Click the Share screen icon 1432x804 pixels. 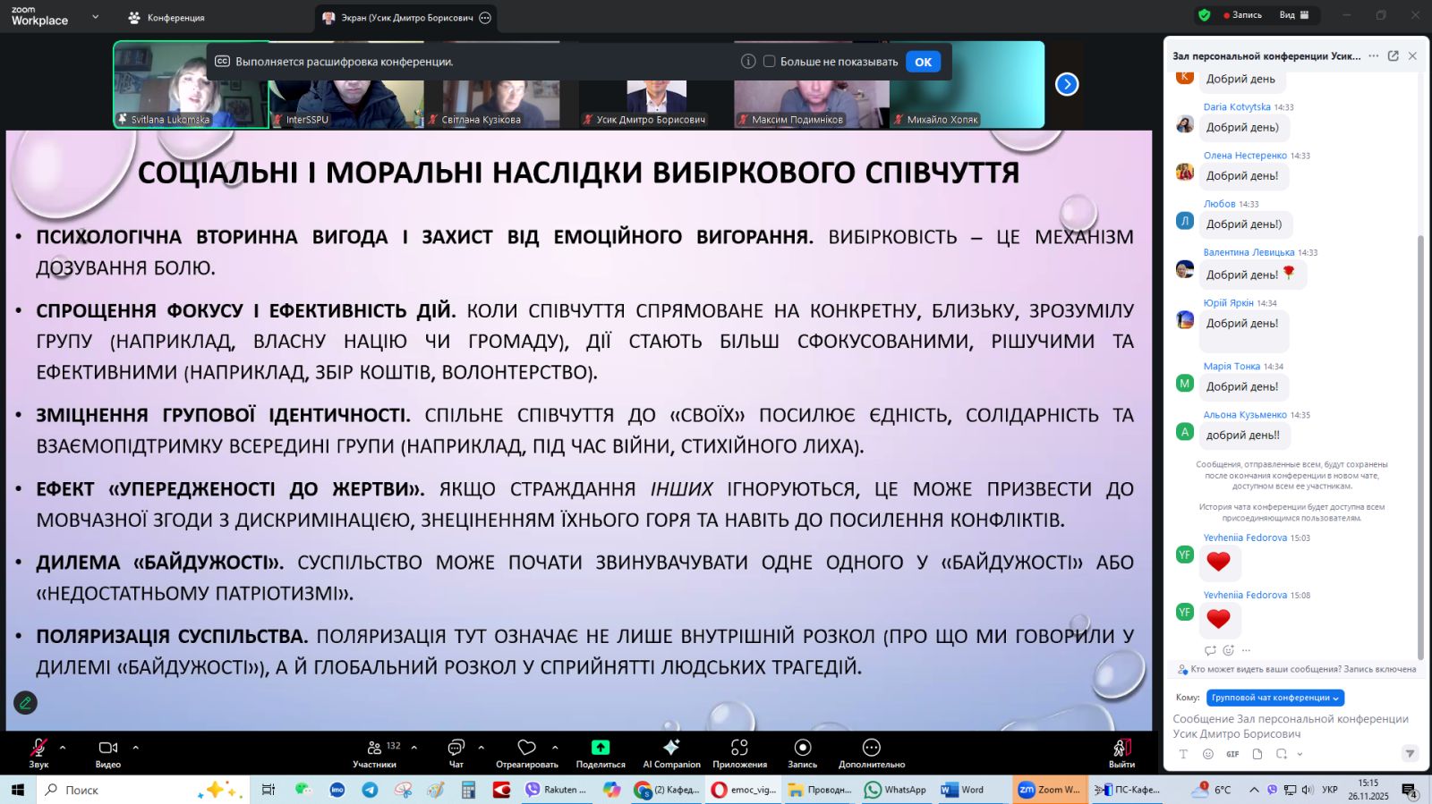(601, 749)
